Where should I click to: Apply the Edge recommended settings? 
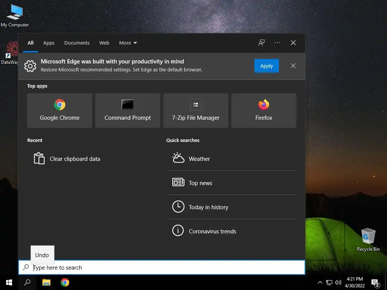tap(266, 66)
